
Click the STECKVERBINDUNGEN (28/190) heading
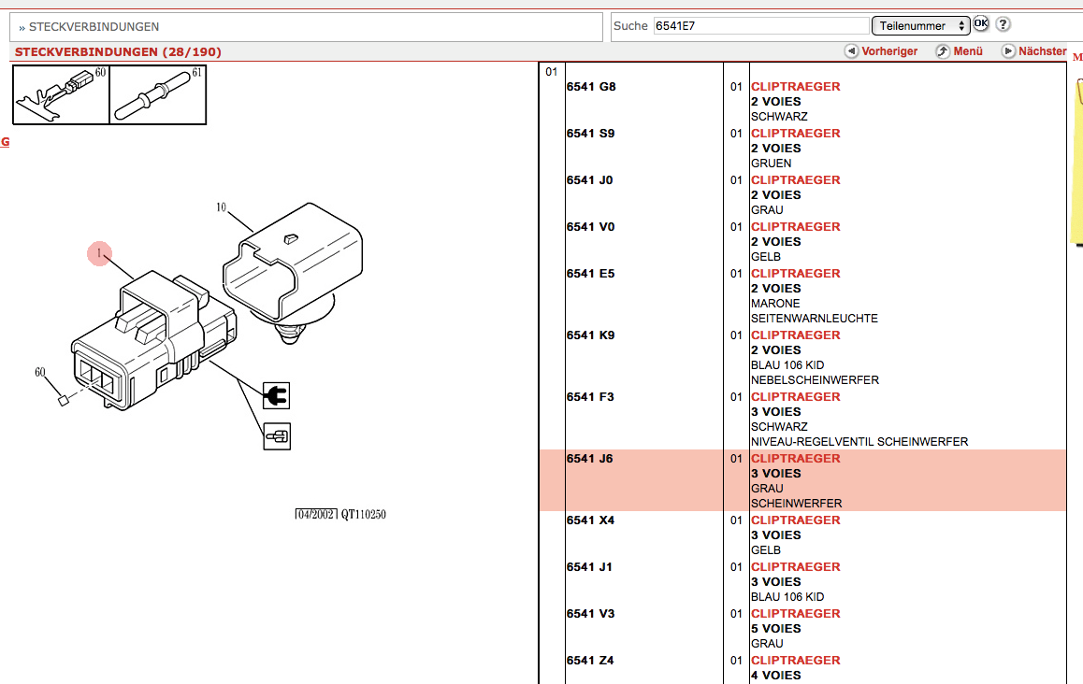[x=118, y=51]
